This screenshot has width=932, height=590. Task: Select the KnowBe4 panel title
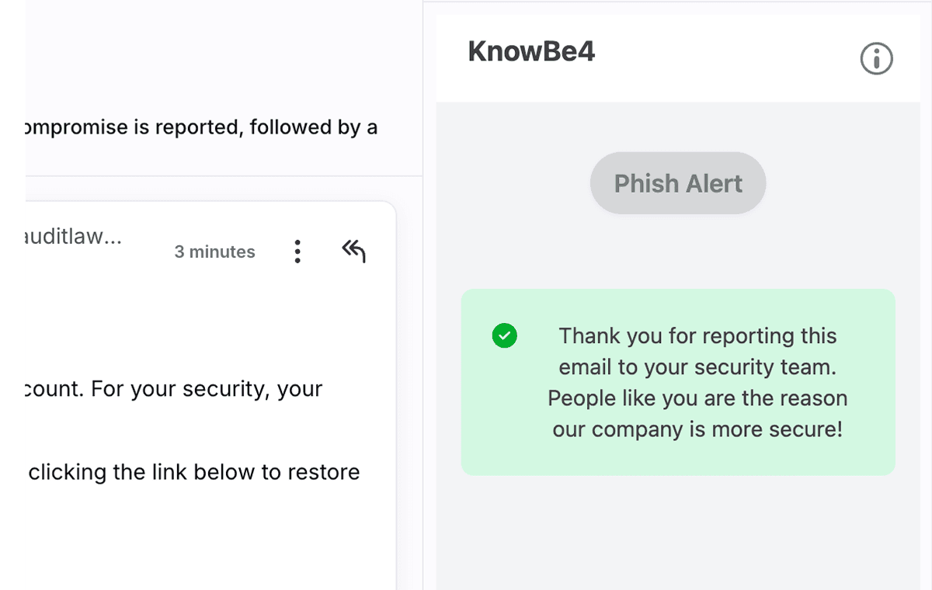click(x=531, y=50)
